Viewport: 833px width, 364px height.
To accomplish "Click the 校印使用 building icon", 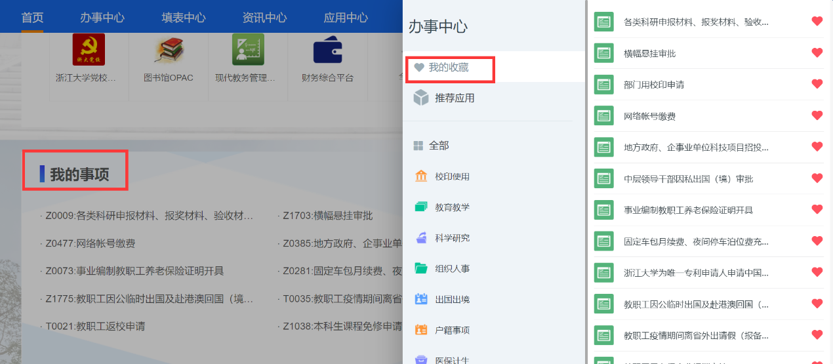I will pos(421,176).
